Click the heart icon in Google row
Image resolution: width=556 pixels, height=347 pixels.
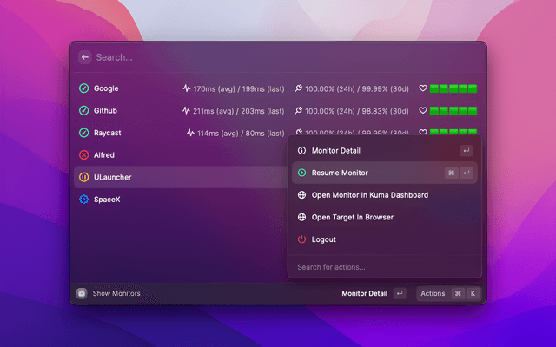(423, 88)
